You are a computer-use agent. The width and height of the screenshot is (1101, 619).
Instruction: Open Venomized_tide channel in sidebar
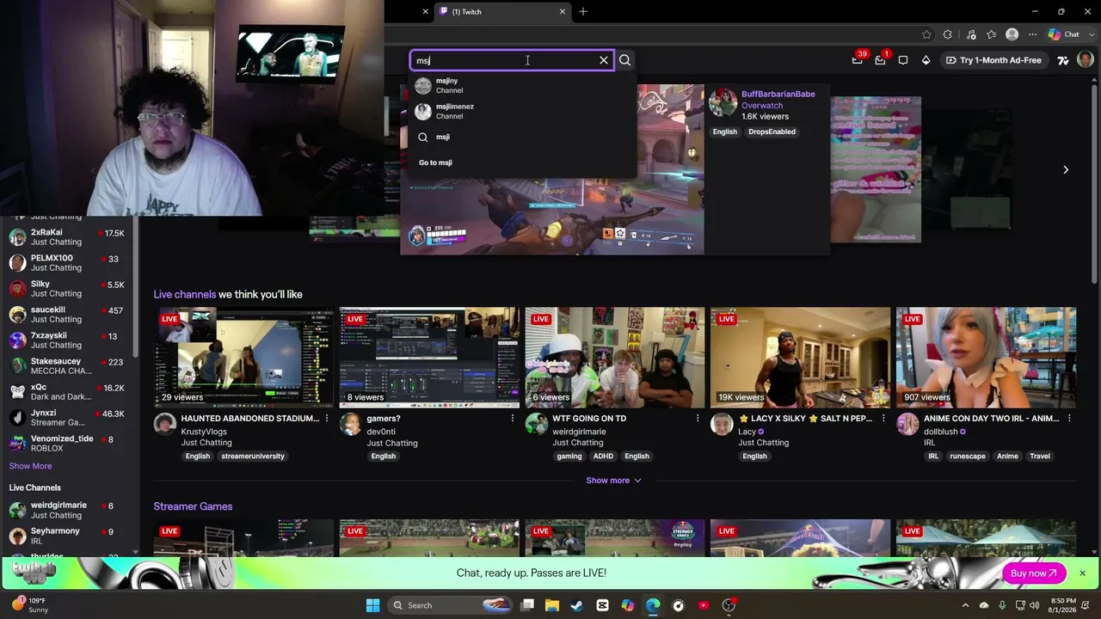[67, 443]
